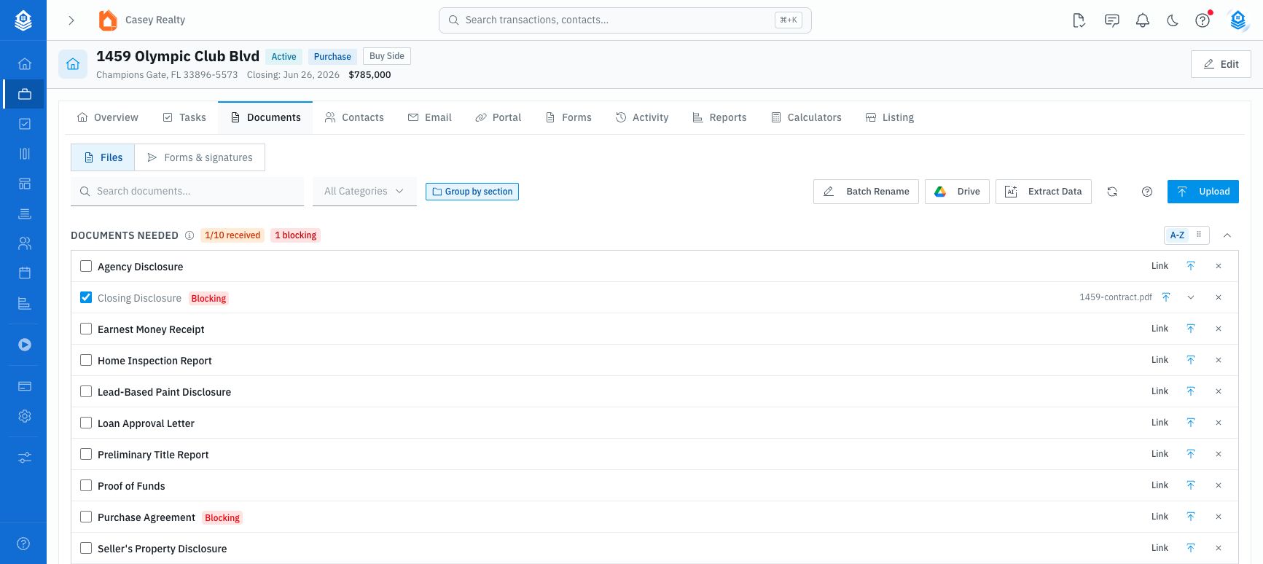Focus the Search transactions, contacts field
This screenshot has width=1263, height=564.
click(625, 20)
